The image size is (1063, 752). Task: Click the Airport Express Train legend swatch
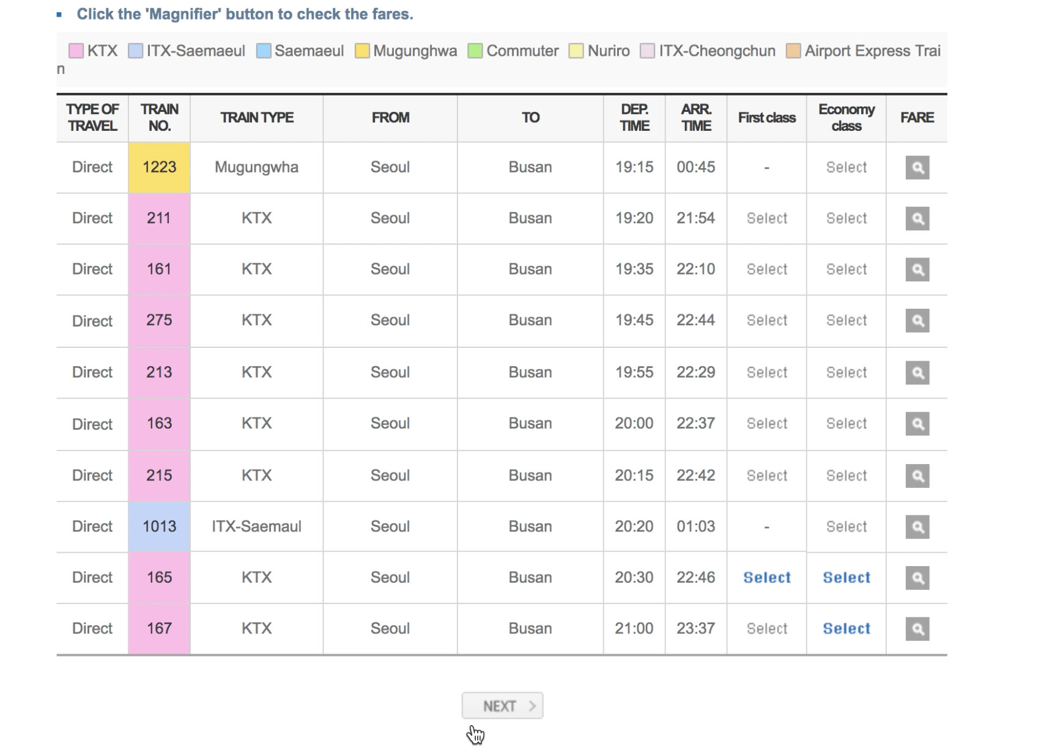click(x=793, y=51)
